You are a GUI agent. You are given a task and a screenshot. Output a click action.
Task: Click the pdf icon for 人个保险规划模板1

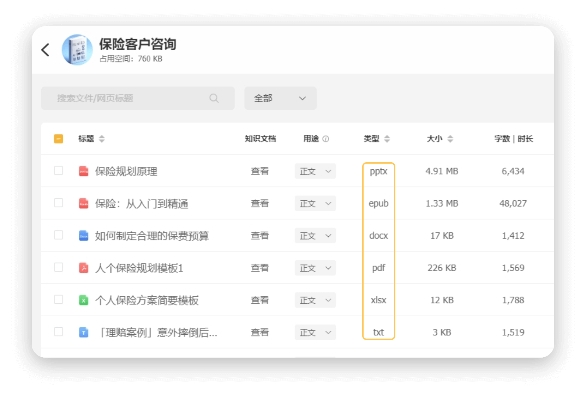84,268
